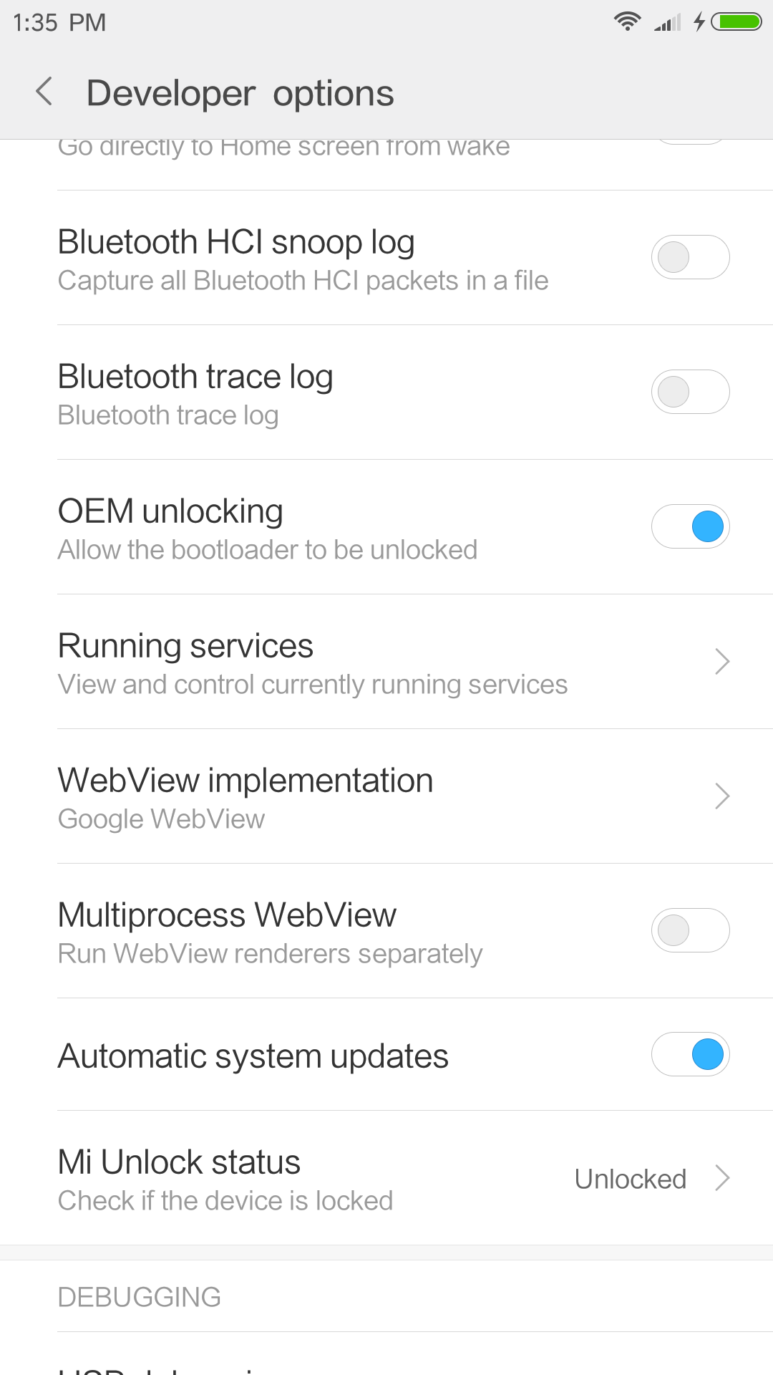Tap the battery indicator icon

tap(736, 21)
